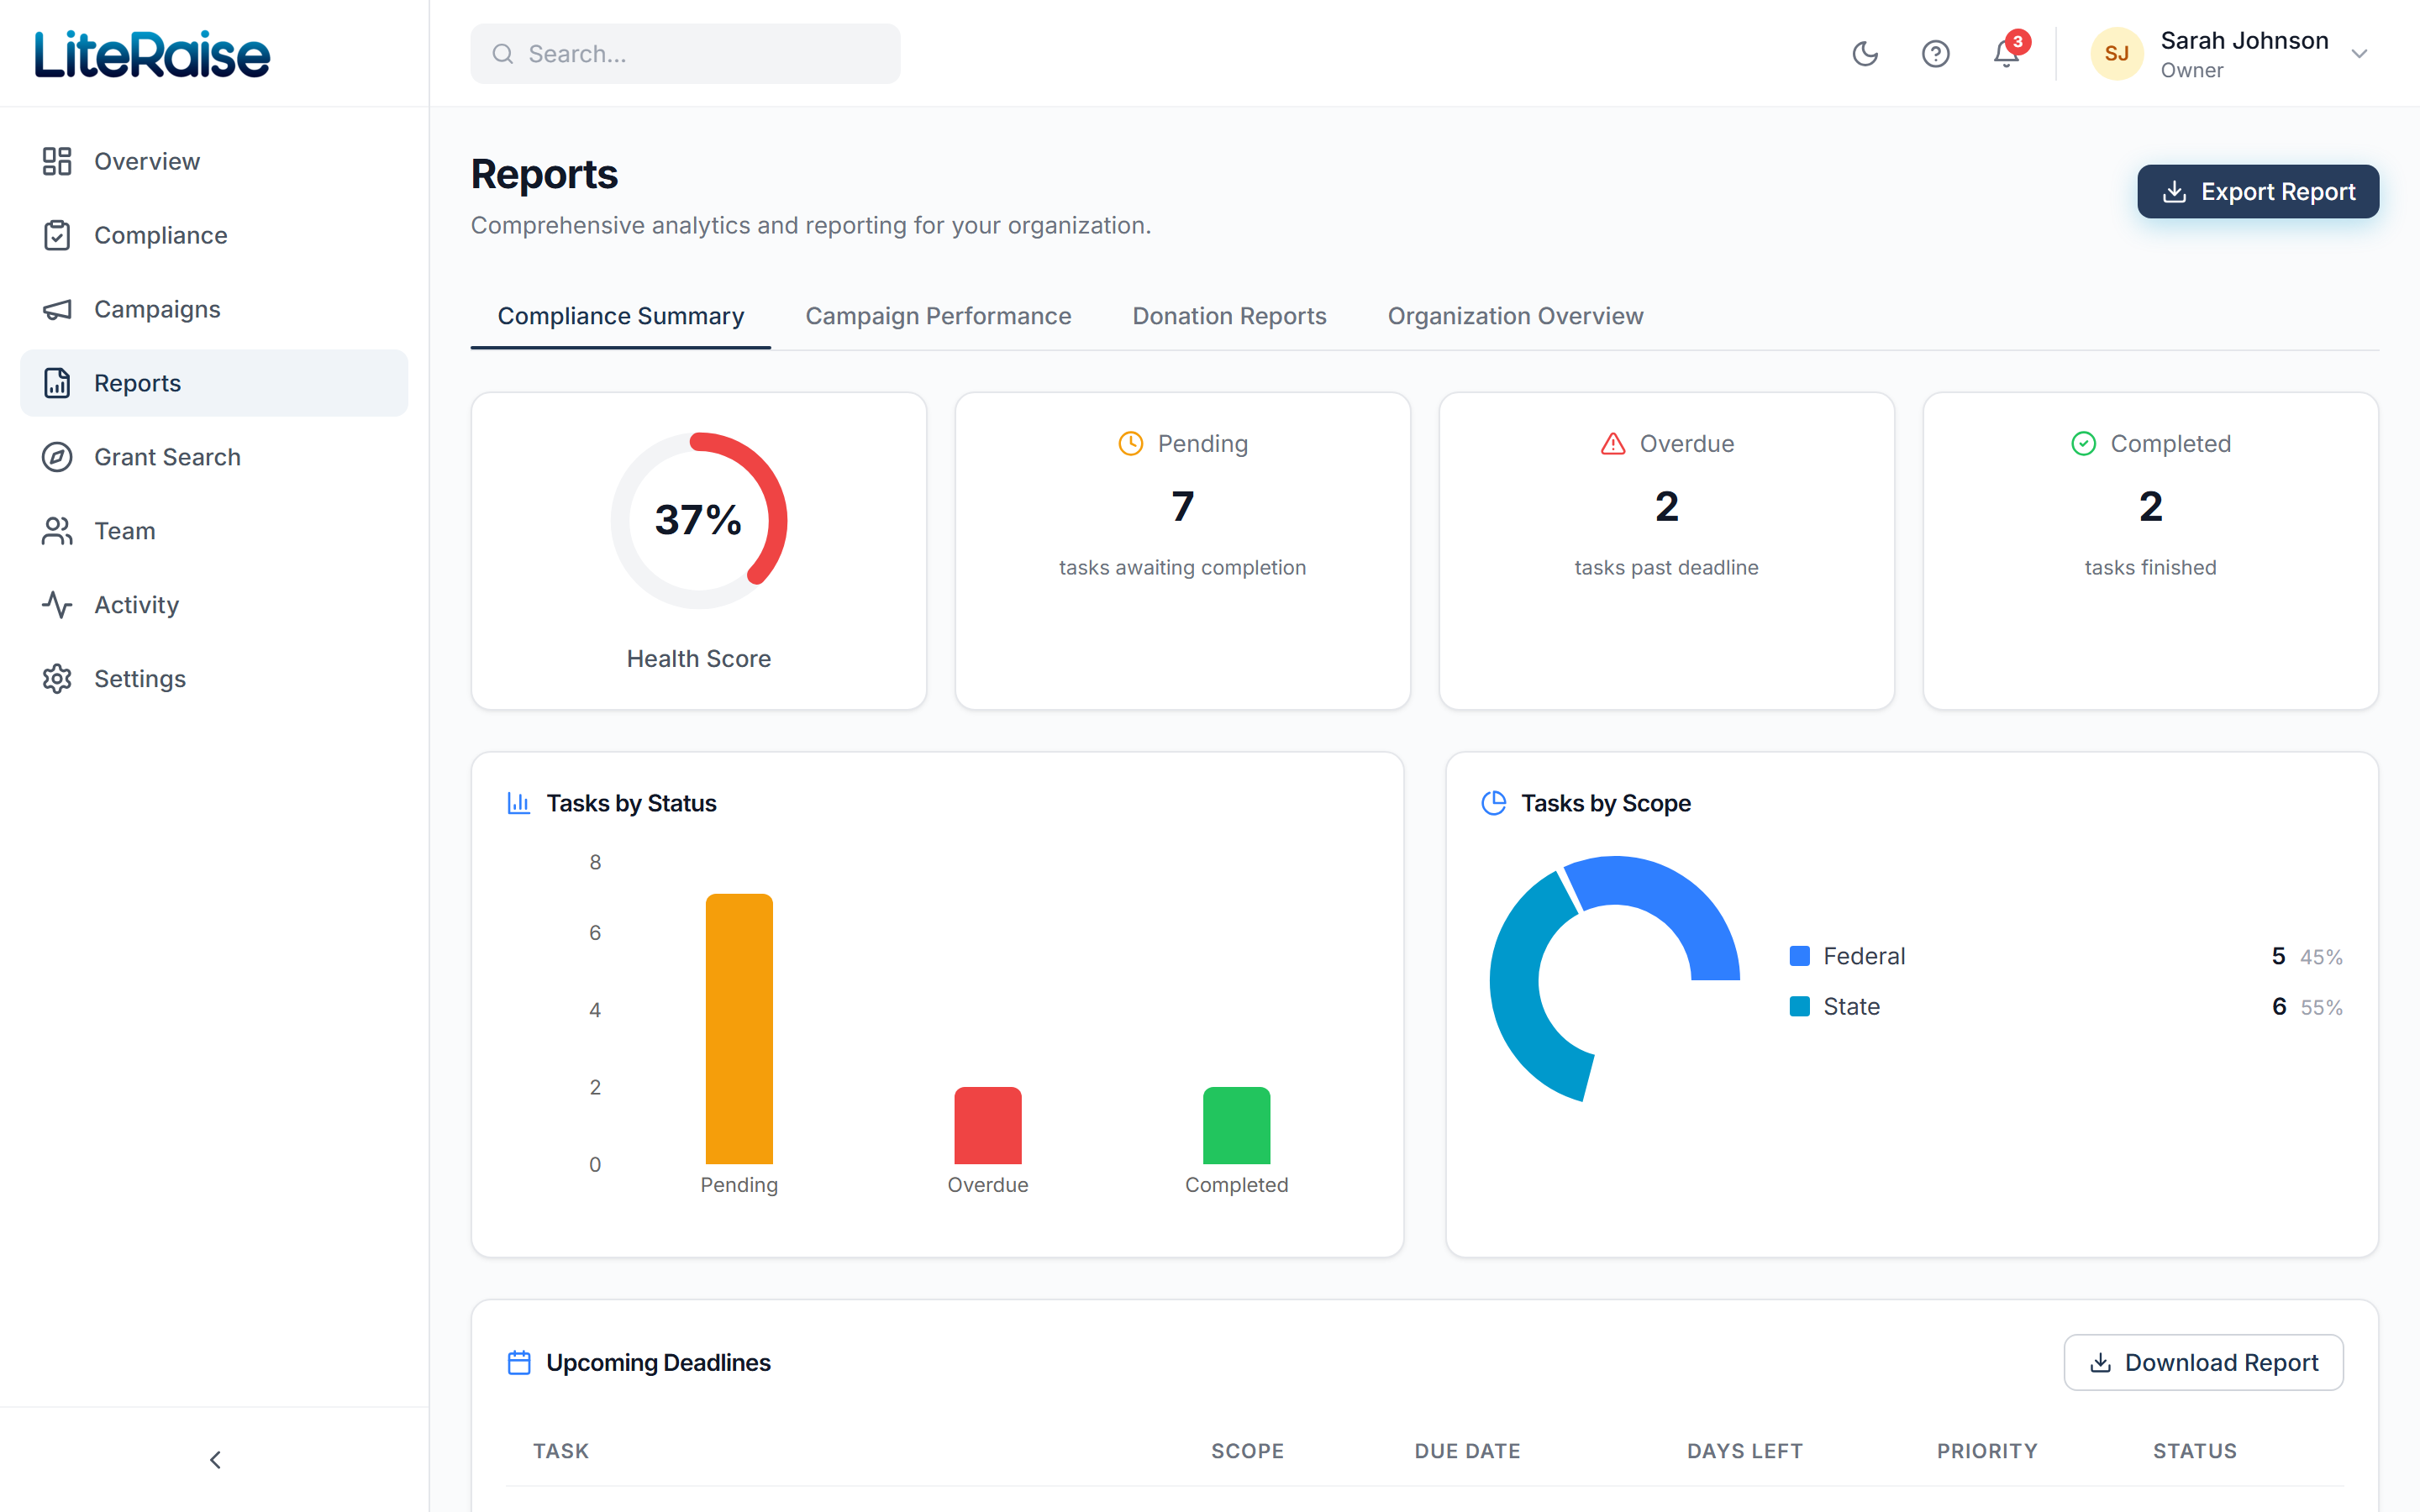2420x1512 pixels.
Task: Click the Campaigns megaphone icon
Action: (57, 309)
